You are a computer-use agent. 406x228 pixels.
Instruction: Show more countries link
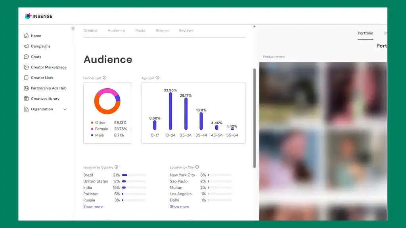coord(93,207)
